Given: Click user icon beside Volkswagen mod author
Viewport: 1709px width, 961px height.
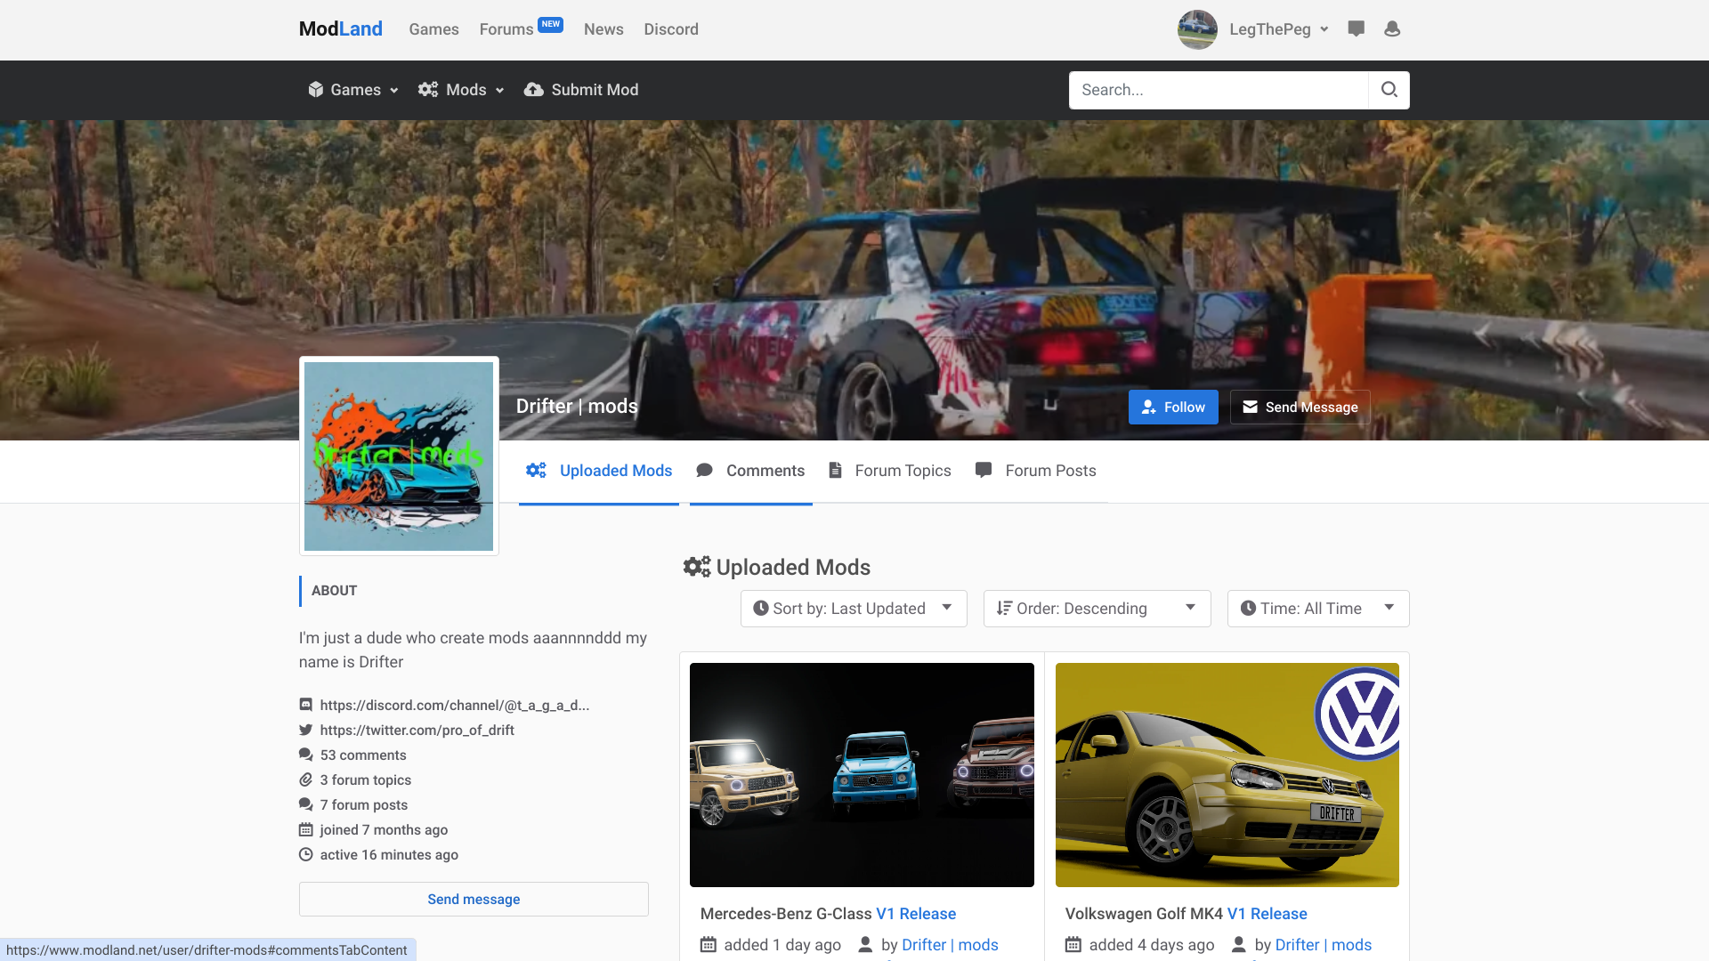Looking at the screenshot, I should coord(1238,945).
